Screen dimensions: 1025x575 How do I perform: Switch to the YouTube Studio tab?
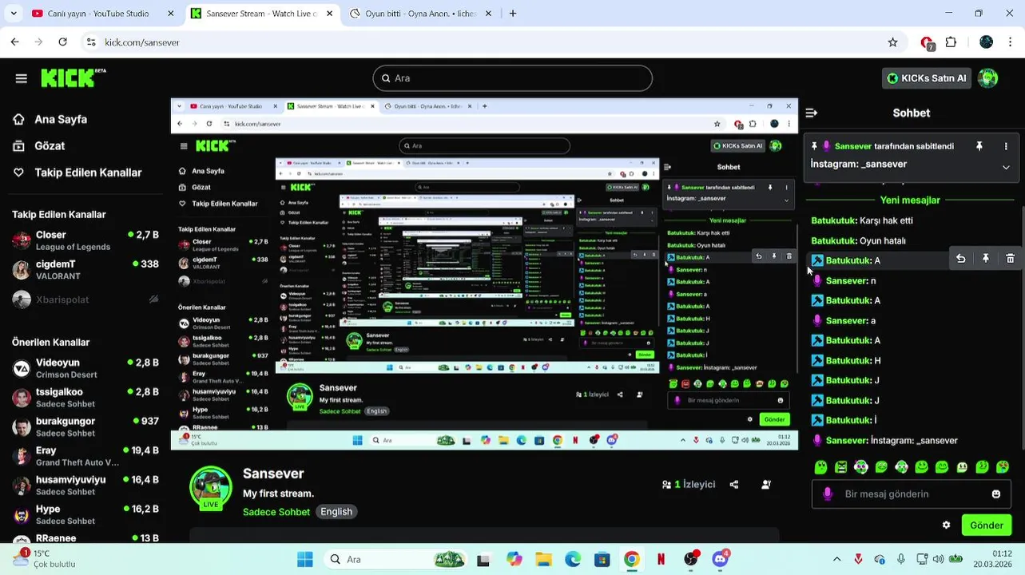(x=101, y=14)
